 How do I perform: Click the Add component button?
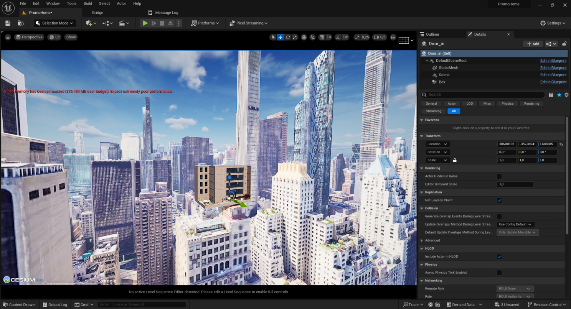click(533, 44)
